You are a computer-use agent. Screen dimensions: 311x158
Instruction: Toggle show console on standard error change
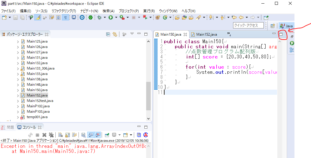[x=98, y=135]
